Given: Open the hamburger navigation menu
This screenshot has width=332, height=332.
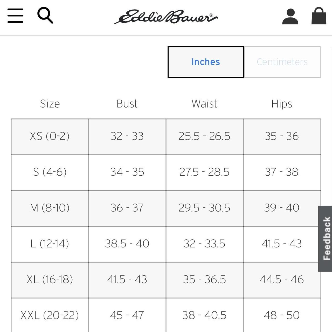Looking at the screenshot, I should [x=15, y=16].
